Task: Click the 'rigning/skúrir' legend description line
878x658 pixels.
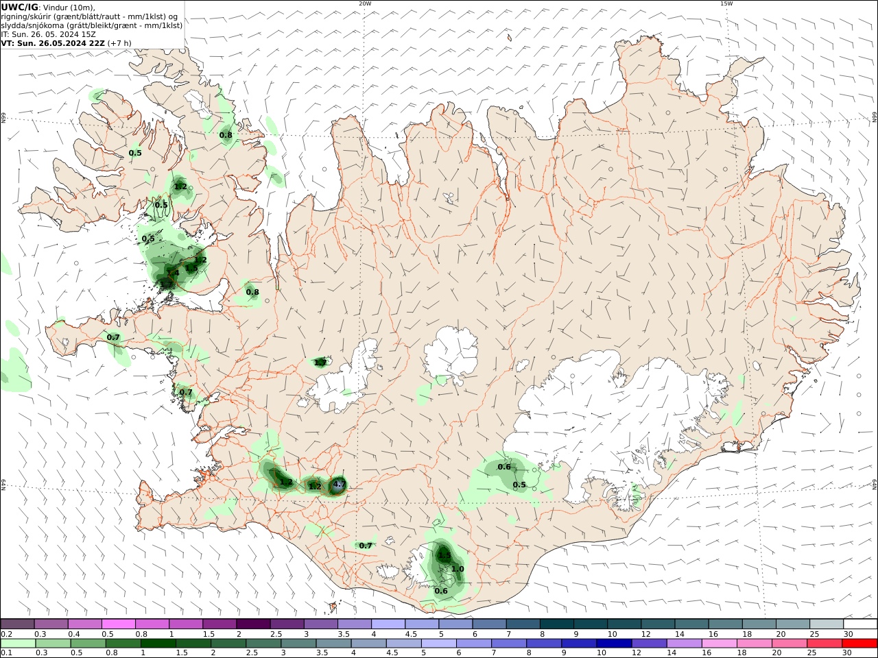Action: tap(90, 16)
